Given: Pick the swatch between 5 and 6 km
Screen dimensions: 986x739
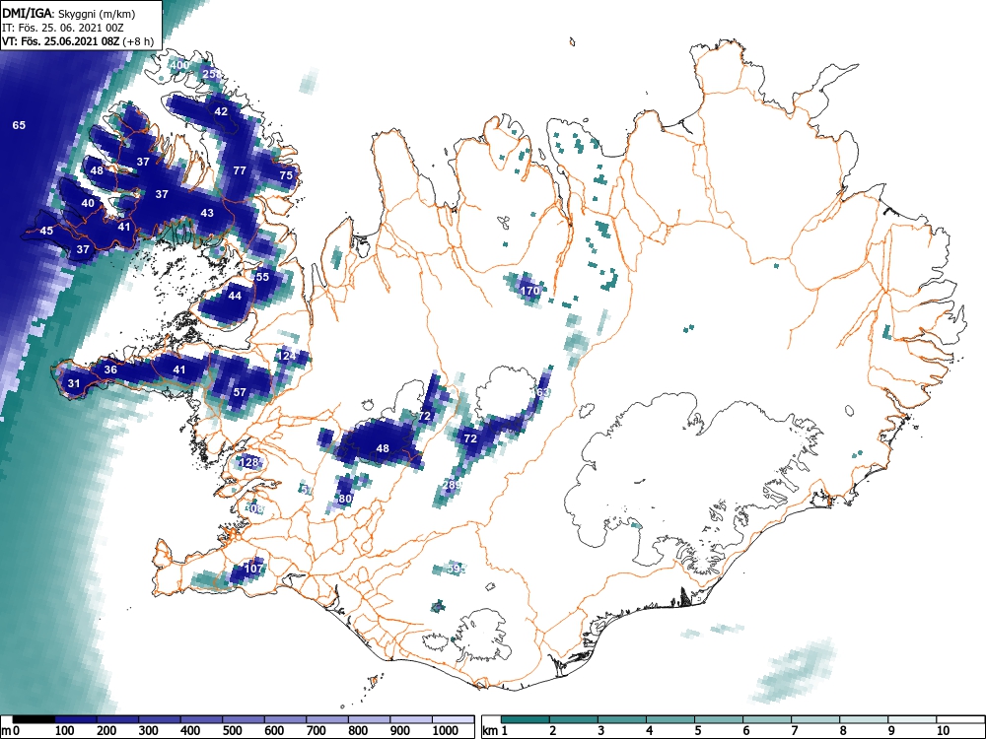Looking at the screenshot, I should [x=719, y=719].
